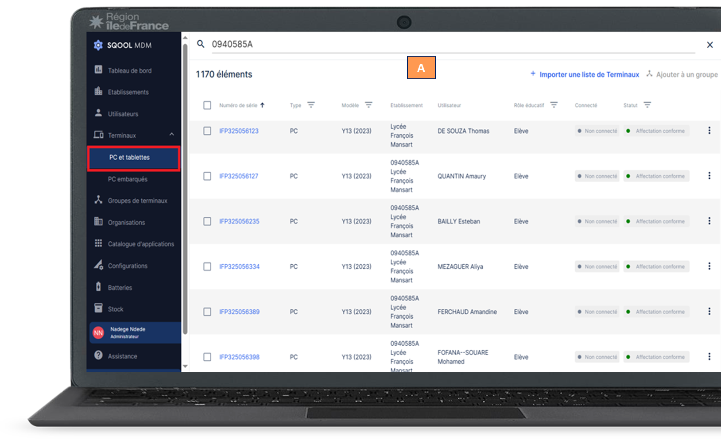Click sidebar scrollbar down arrow
Screen dimensions: 721x444
(x=185, y=367)
